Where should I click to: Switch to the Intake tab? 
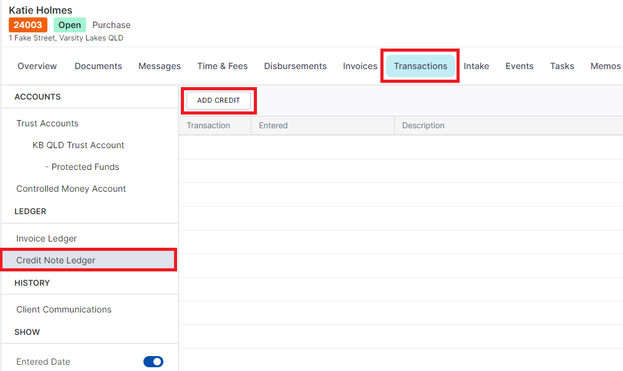[x=476, y=66]
